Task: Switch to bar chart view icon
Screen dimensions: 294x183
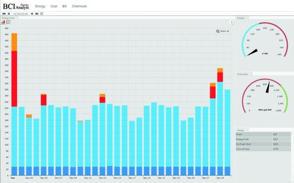Action: click(3, 22)
